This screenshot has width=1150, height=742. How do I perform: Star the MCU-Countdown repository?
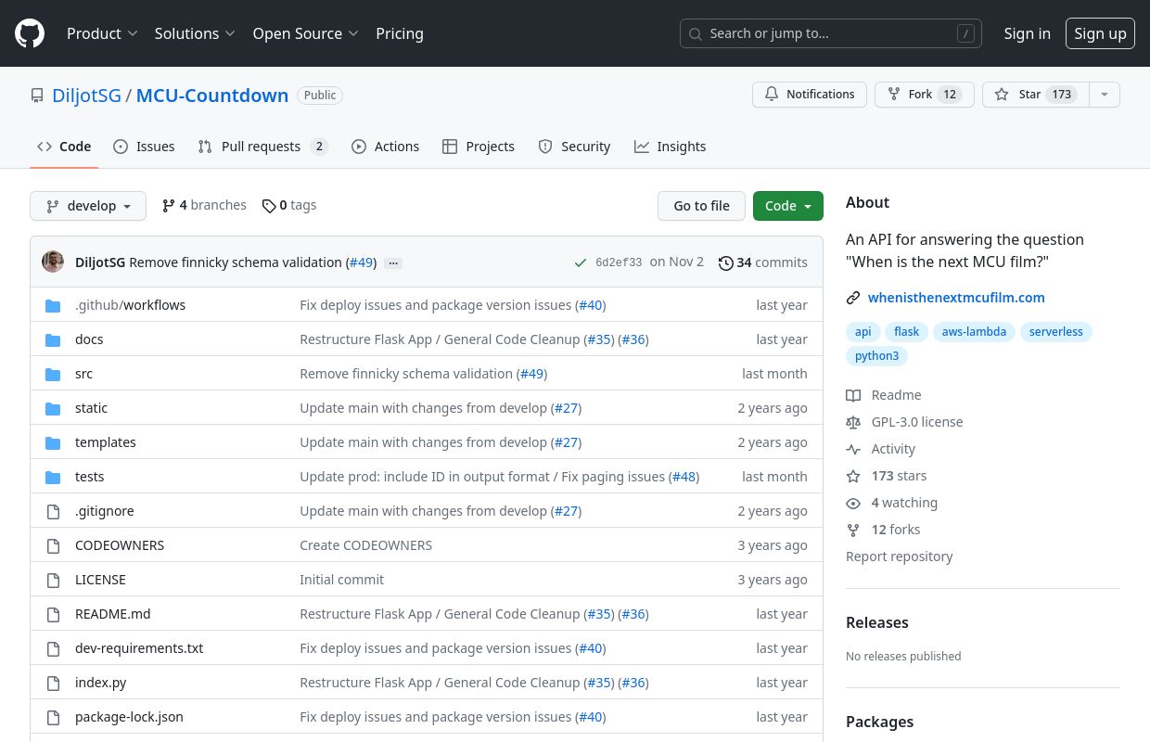pyautogui.click(x=1035, y=95)
